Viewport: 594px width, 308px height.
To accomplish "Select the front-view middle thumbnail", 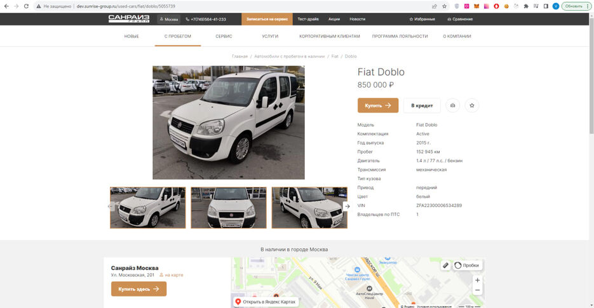I will point(229,208).
